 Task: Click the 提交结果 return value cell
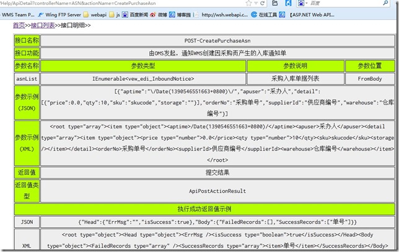217,172
